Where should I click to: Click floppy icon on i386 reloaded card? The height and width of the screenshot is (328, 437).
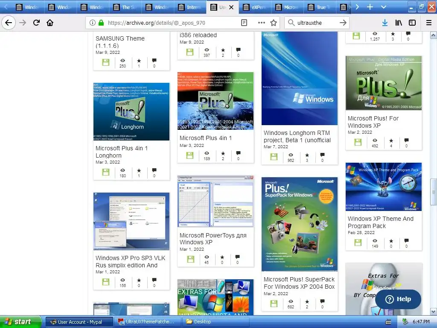[x=190, y=52]
